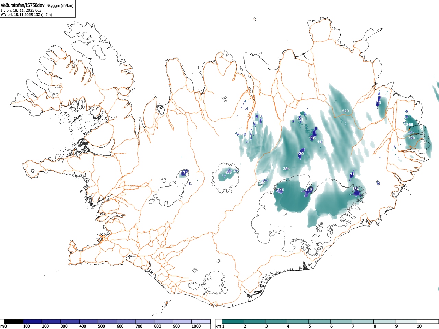Click the '1000' legend tick label
The width and height of the screenshot is (439, 329).
[x=196, y=326]
